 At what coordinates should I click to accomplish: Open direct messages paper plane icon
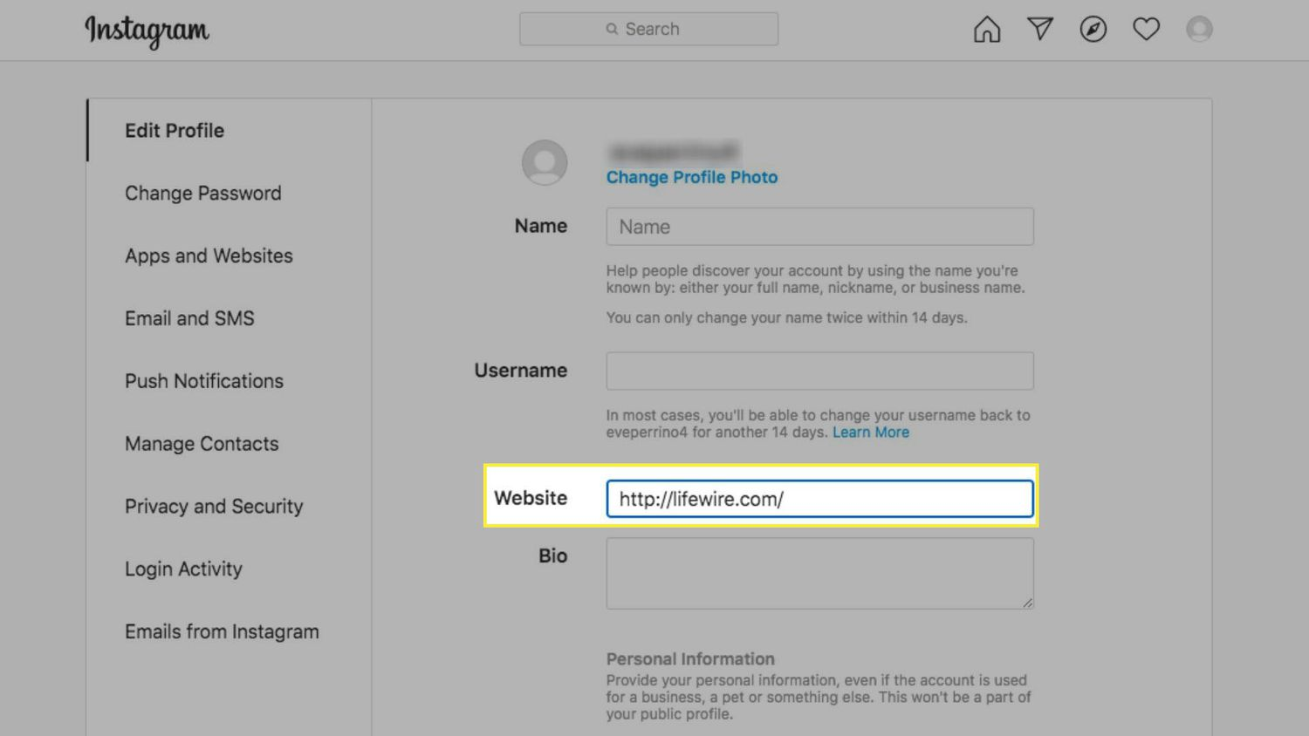[x=1040, y=30]
